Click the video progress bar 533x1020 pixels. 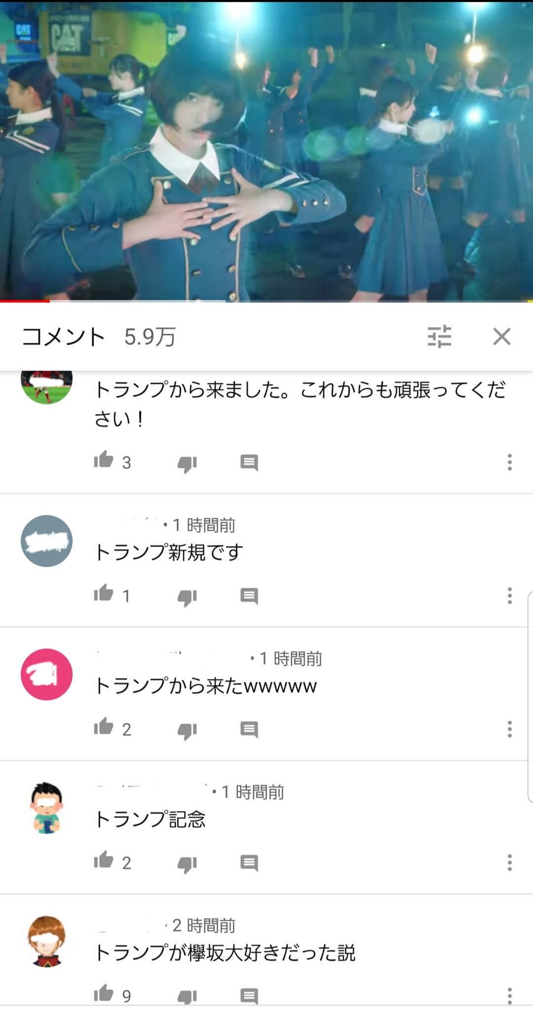pyautogui.click(x=266, y=300)
